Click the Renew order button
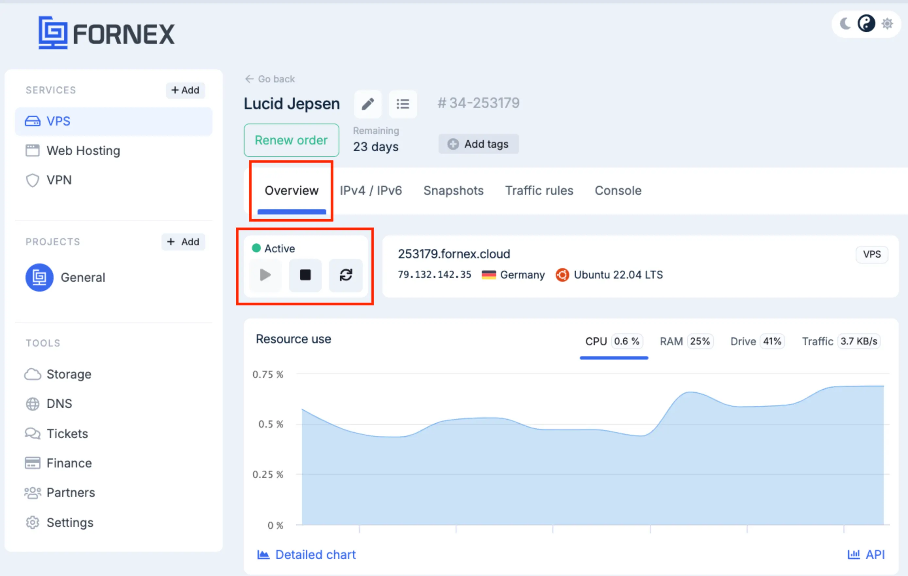The image size is (908, 576). pyautogui.click(x=291, y=140)
